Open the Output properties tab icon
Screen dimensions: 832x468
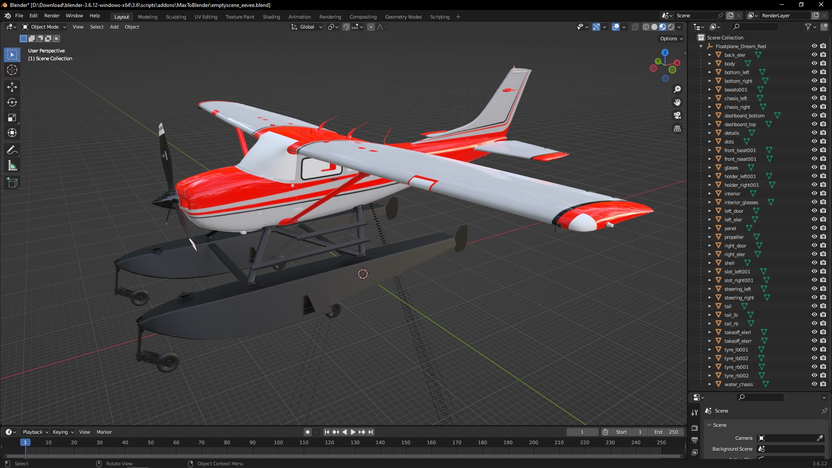click(x=695, y=440)
